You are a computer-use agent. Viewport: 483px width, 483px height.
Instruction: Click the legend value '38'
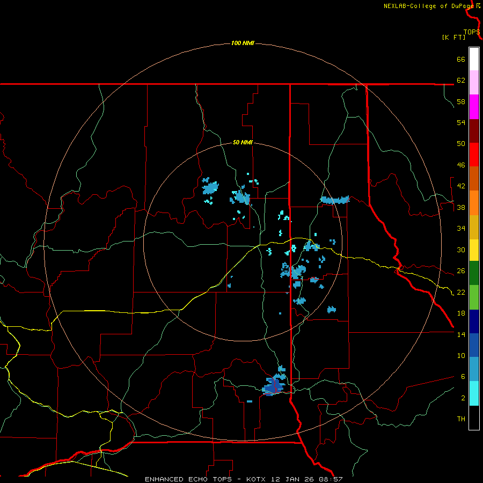click(x=461, y=207)
